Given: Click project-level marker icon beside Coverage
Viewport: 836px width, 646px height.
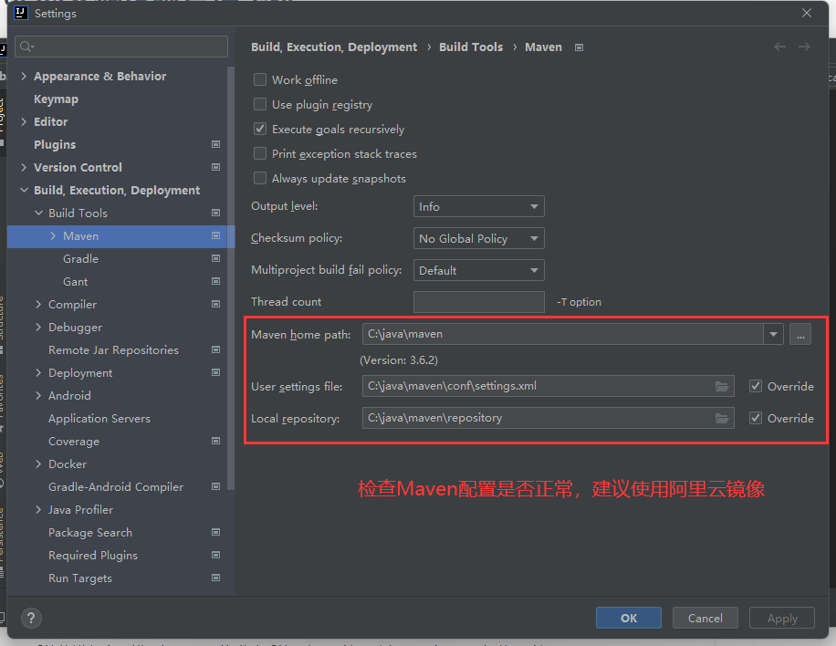Looking at the screenshot, I should (216, 442).
